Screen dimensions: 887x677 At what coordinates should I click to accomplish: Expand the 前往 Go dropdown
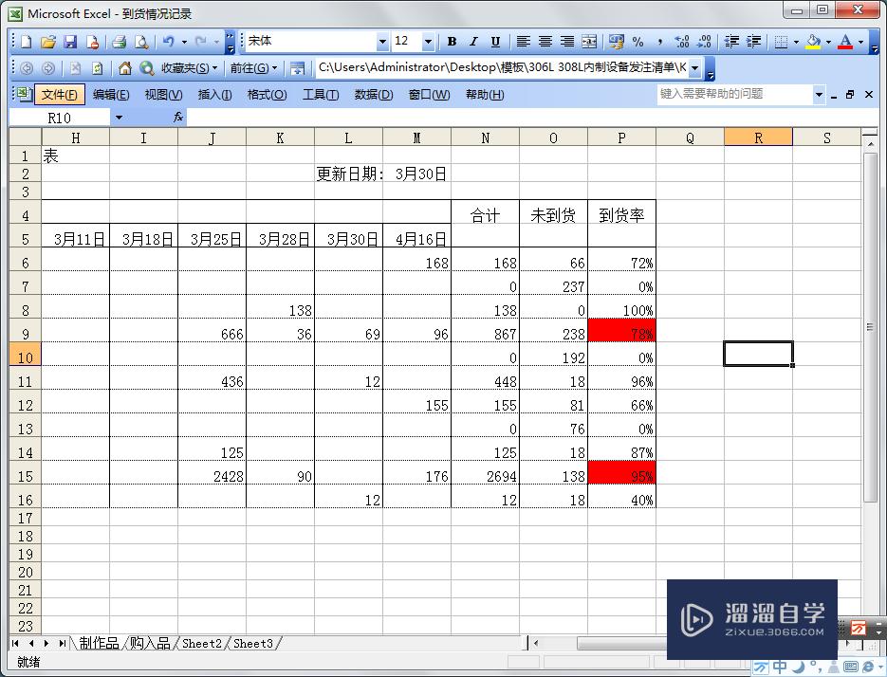274,68
